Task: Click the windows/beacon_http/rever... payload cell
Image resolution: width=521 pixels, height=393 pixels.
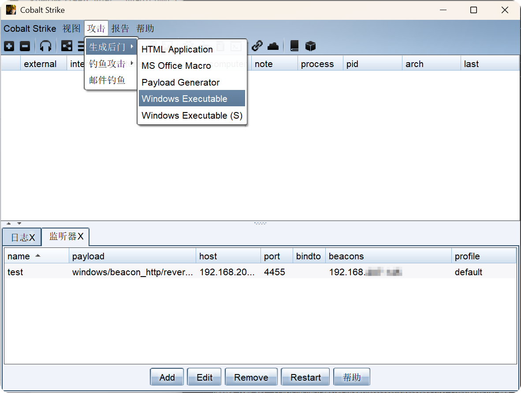Action: point(133,272)
